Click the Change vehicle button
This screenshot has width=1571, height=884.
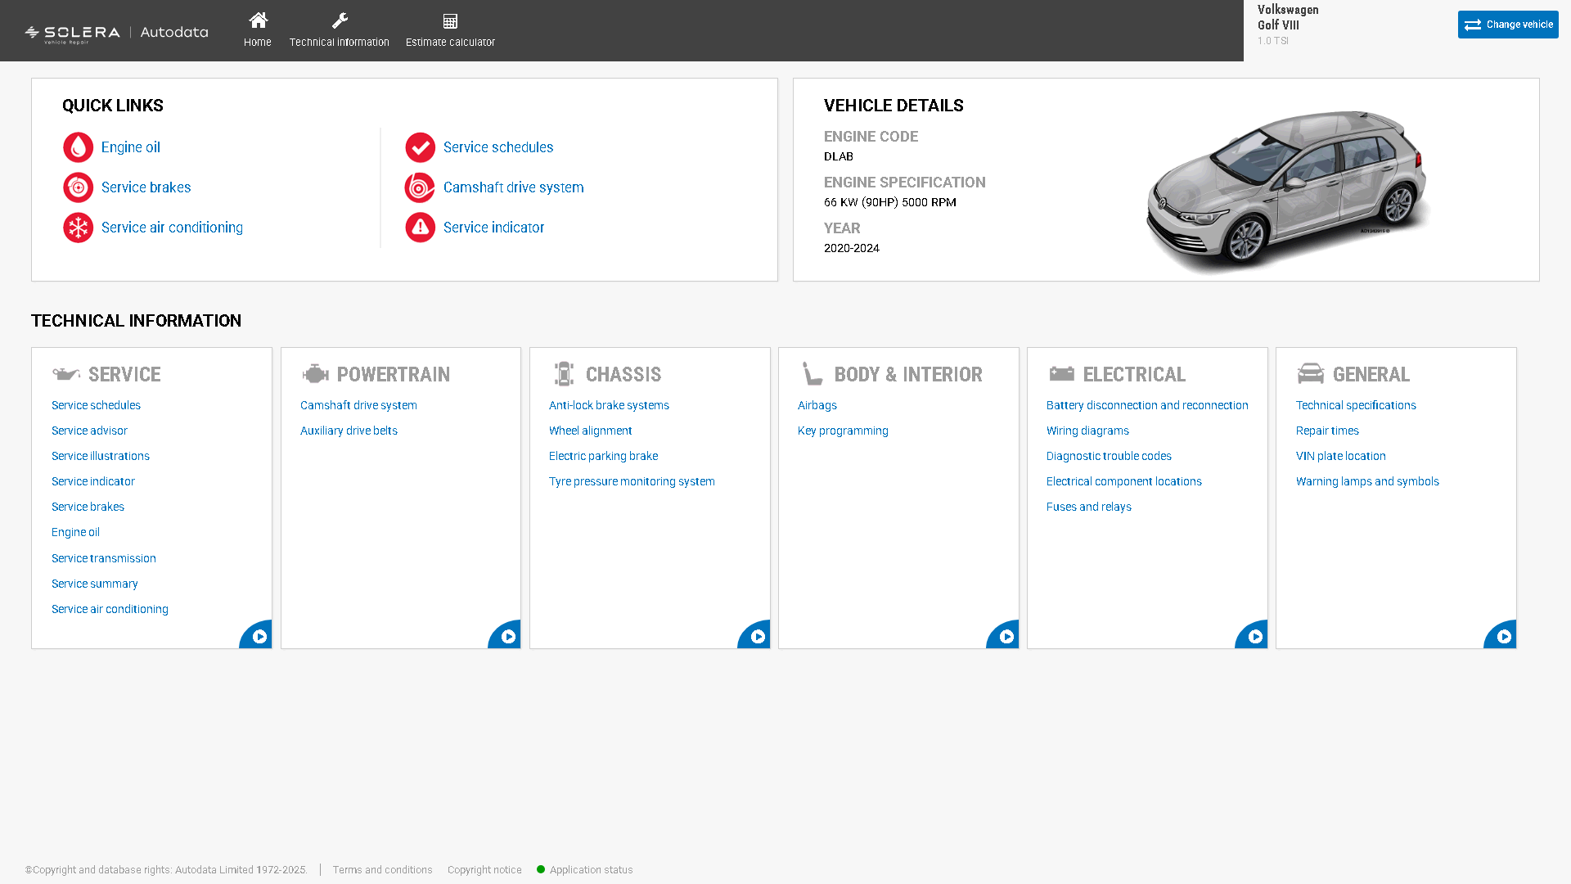1508,25
